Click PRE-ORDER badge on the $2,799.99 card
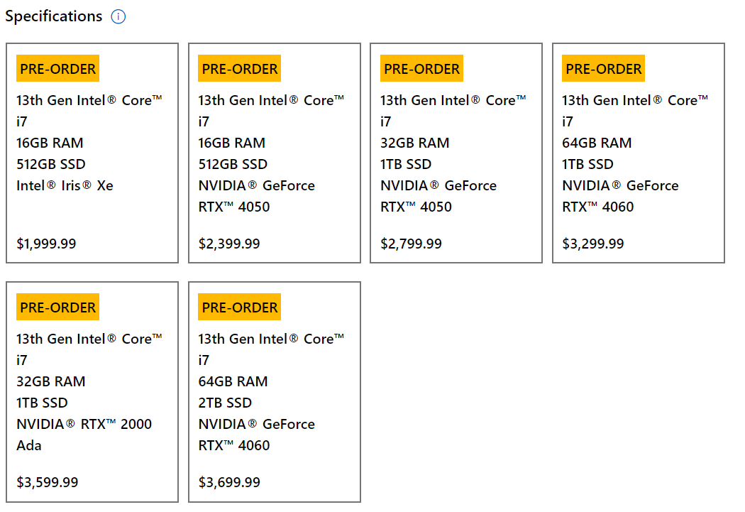The width and height of the screenshot is (745, 512). pyautogui.click(x=421, y=69)
